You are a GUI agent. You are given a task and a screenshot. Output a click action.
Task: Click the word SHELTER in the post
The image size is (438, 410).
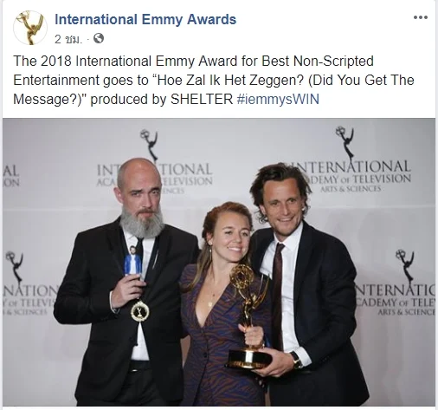coord(202,99)
